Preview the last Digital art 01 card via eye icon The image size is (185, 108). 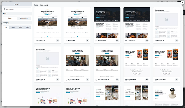pyautogui.click(x=177, y=80)
